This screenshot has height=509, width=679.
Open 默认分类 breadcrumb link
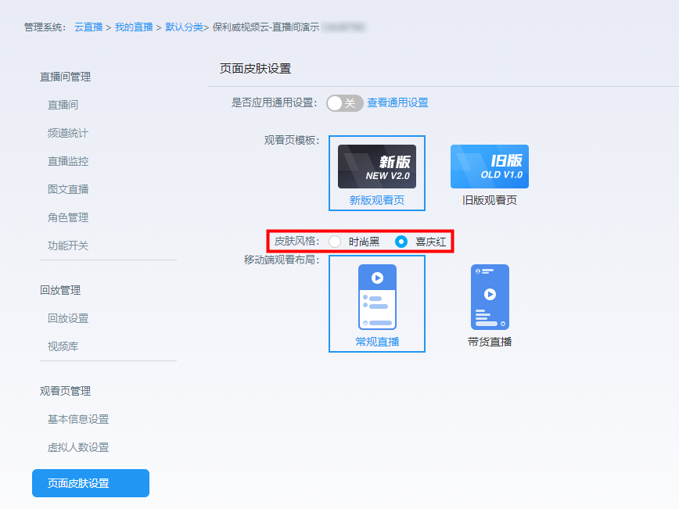[x=184, y=27]
